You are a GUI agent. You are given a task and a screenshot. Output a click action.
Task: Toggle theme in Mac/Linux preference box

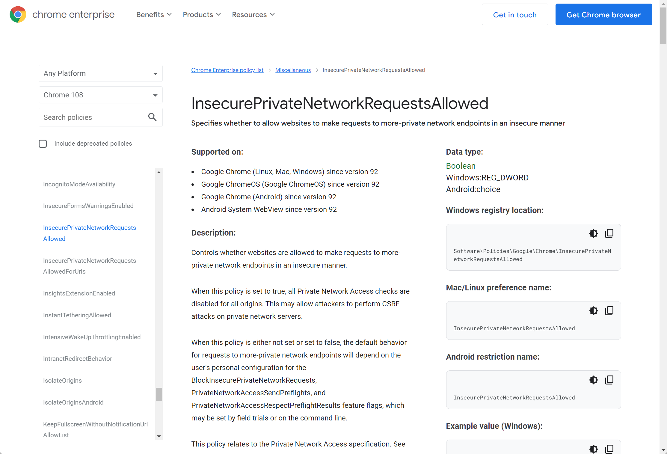point(593,311)
